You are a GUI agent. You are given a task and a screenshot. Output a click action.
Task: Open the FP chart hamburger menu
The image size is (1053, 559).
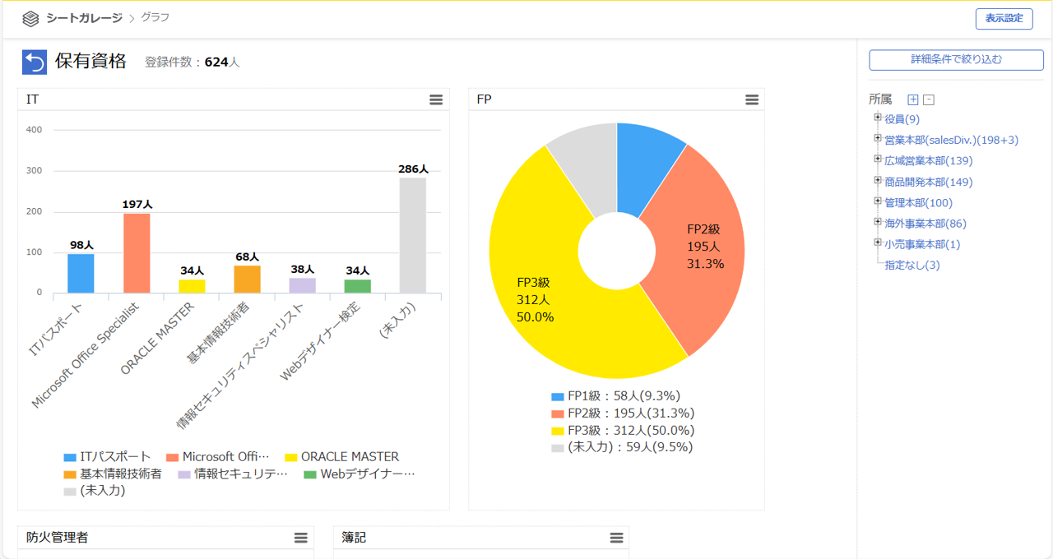click(x=752, y=99)
